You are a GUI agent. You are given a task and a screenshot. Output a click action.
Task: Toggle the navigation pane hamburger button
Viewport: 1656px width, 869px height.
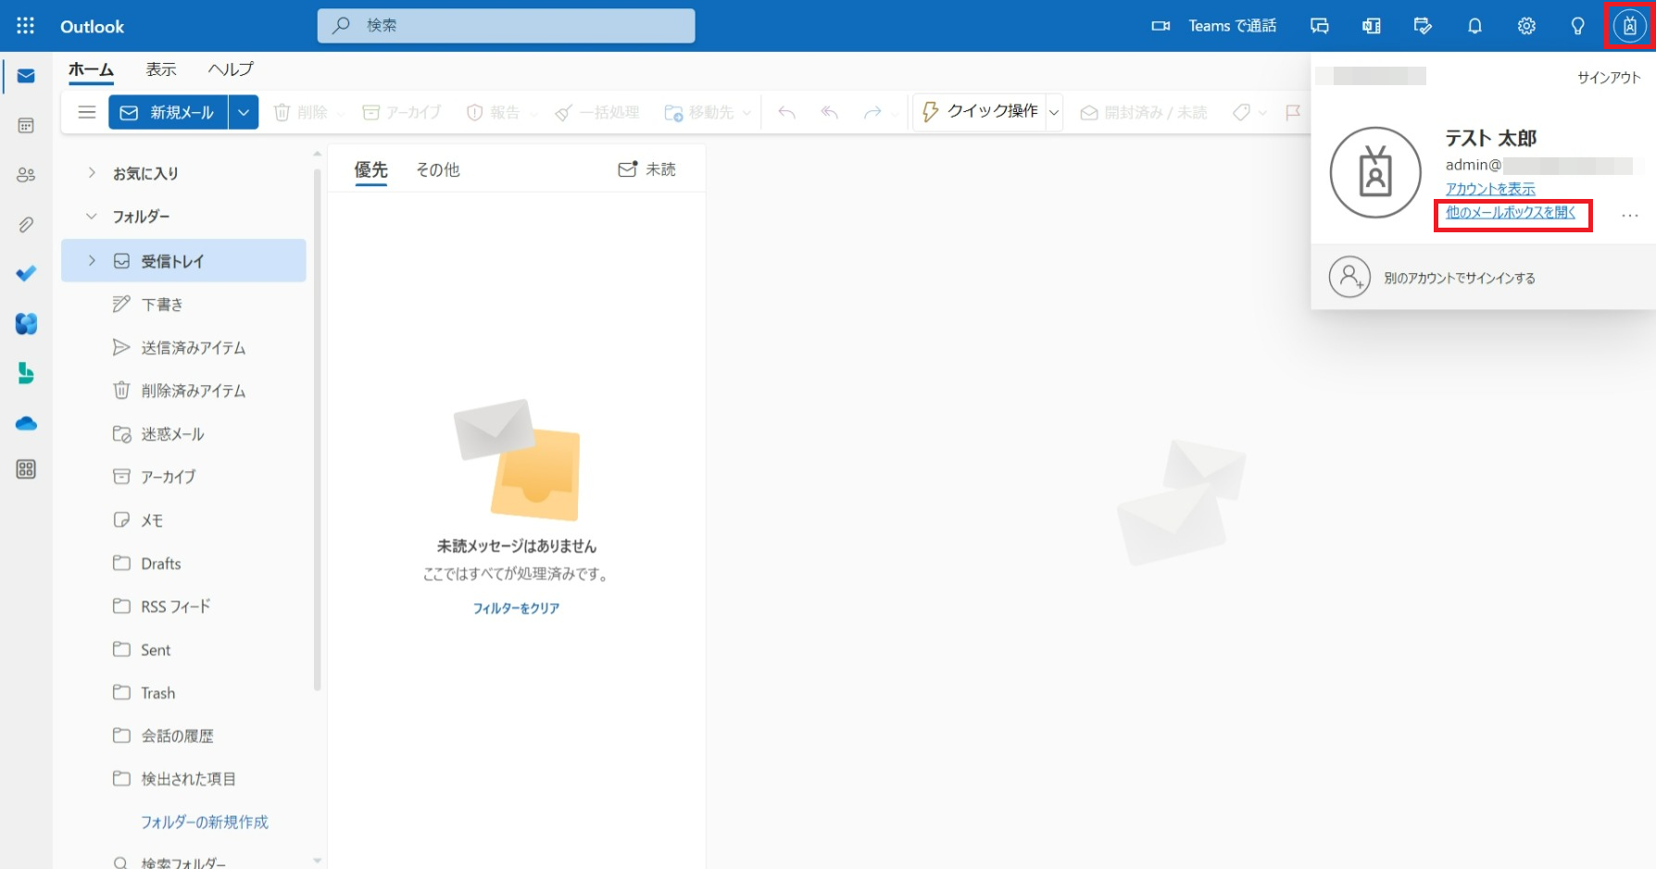87,112
